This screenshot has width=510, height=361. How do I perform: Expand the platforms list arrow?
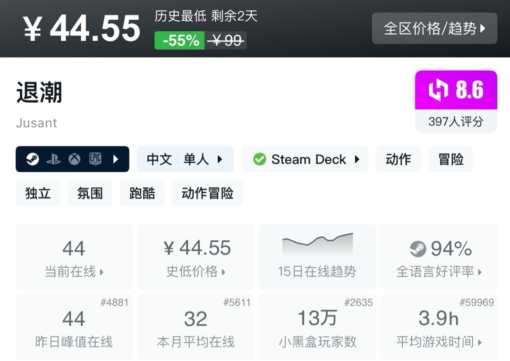coord(116,159)
